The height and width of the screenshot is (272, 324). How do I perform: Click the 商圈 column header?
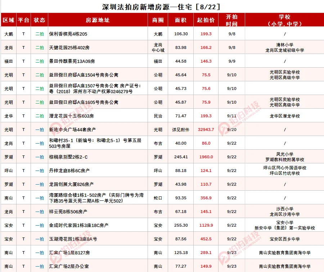click(158, 20)
